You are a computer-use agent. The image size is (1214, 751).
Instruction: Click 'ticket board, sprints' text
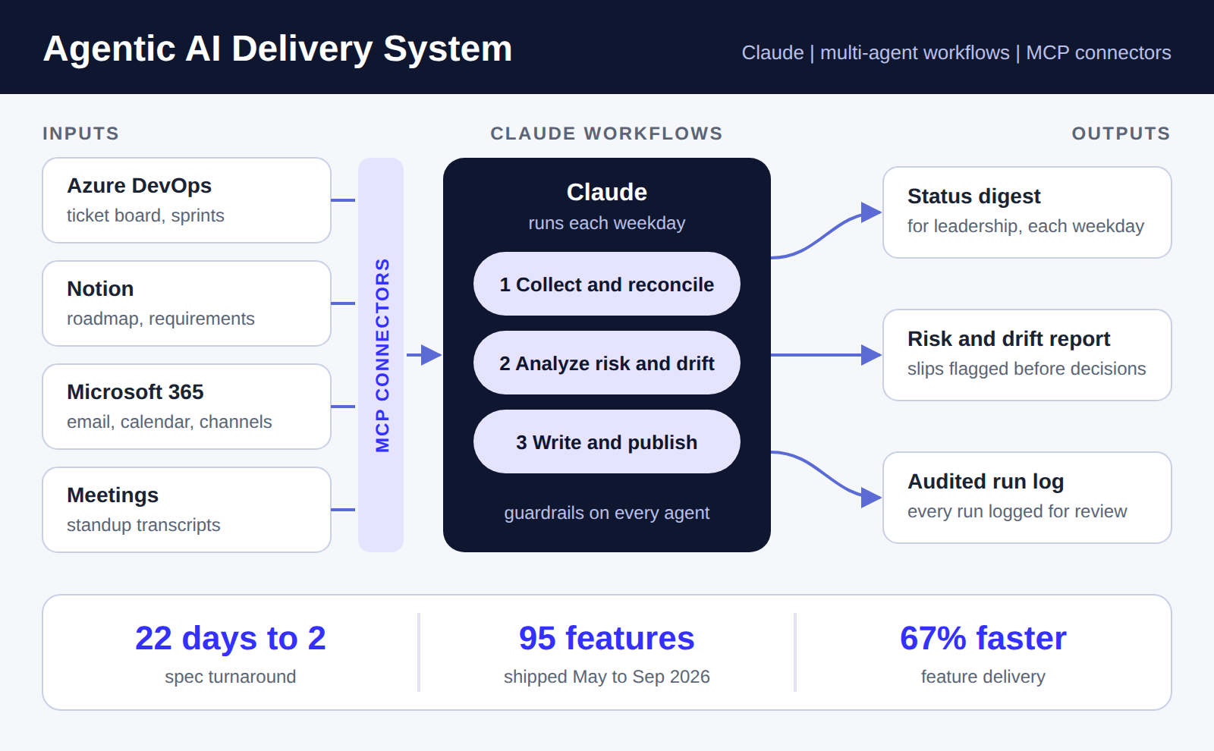tap(146, 215)
